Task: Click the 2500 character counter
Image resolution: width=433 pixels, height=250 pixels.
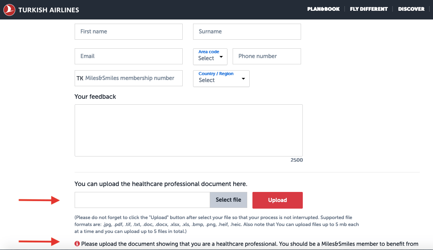Action: (297, 160)
